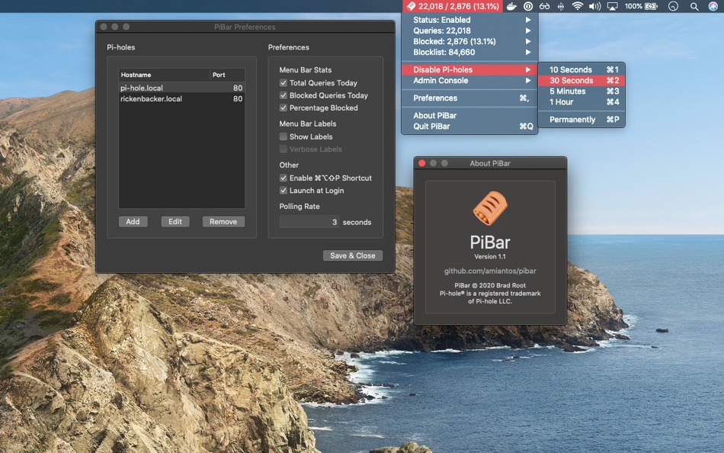Open Spotlight search magnifier
This screenshot has width=724, height=453.
coord(694,6)
